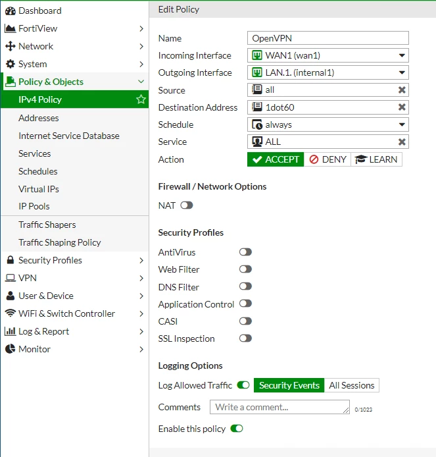
Task: Expand the Network menu chevron
Action: click(x=141, y=46)
